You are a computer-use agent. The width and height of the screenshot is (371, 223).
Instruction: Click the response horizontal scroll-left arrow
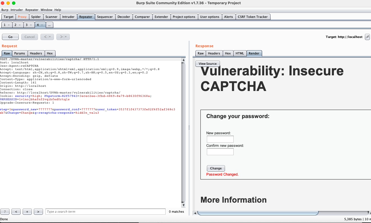click(x=195, y=213)
